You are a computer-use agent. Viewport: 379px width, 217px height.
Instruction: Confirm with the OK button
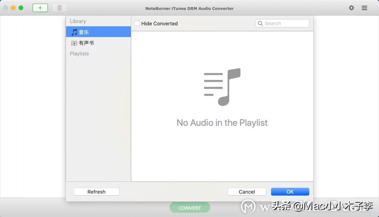[290, 192]
